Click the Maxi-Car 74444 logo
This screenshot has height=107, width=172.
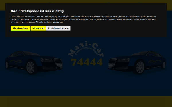tap(86, 54)
